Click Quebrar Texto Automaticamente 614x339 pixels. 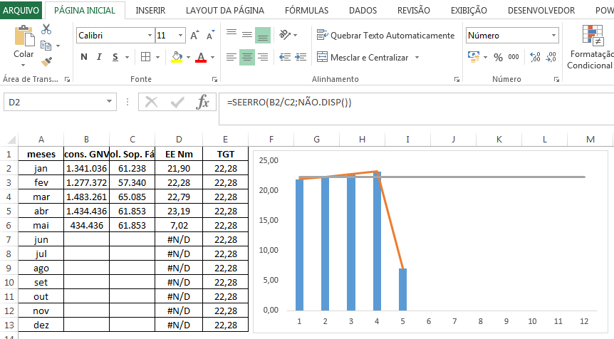pyautogui.click(x=385, y=35)
